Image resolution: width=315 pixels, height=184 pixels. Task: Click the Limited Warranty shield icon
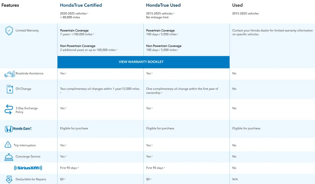coord(9,31)
